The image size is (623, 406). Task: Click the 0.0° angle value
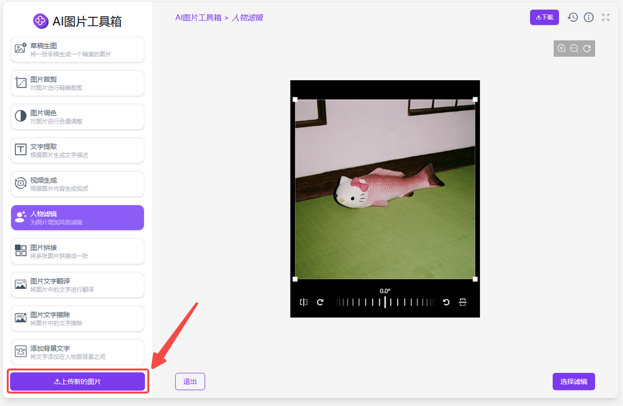pos(385,291)
